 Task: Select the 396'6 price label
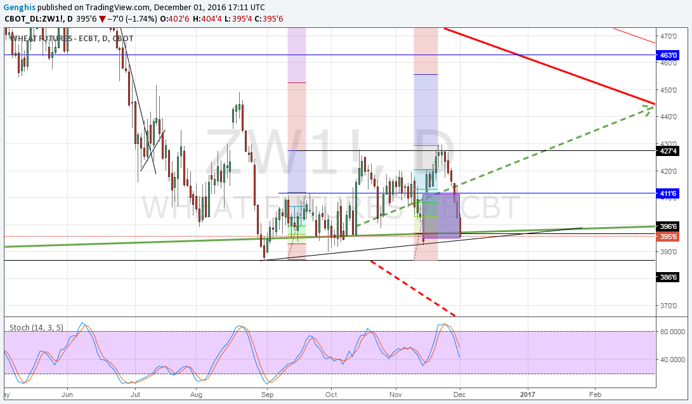(667, 226)
